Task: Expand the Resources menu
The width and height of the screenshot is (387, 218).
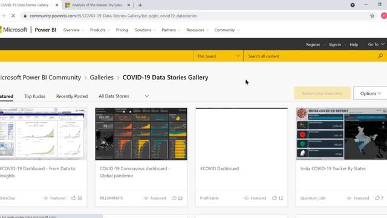Action: pyautogui.click(x=198, y=30)
